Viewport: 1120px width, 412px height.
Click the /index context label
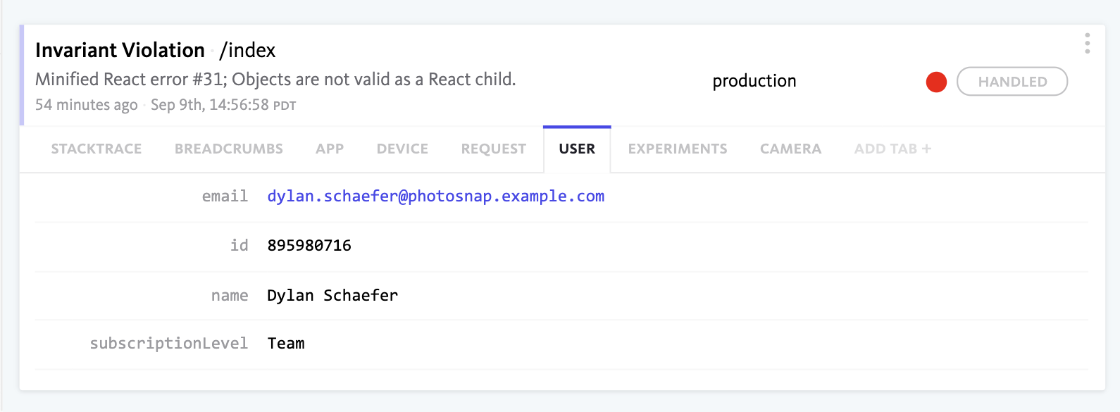coord(247,50)
